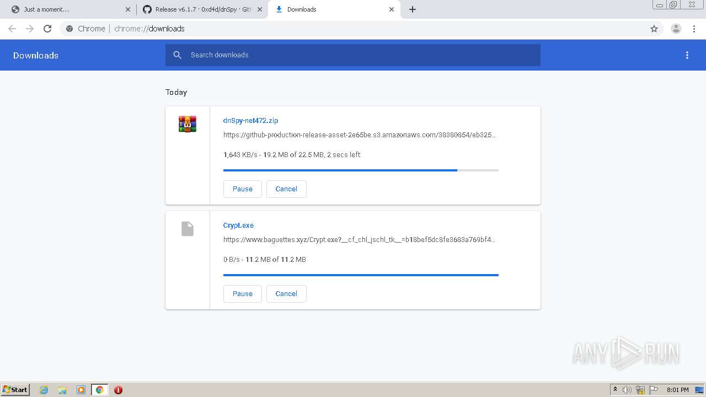Open a new tab with the plus button

point(413,9)
